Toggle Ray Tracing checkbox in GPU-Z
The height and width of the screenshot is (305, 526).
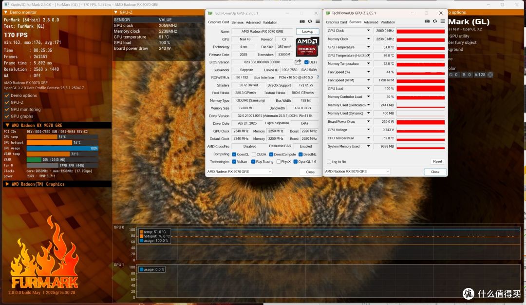(253, 162)
